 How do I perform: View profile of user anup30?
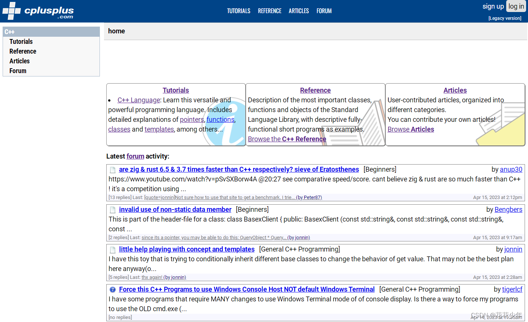511,169
